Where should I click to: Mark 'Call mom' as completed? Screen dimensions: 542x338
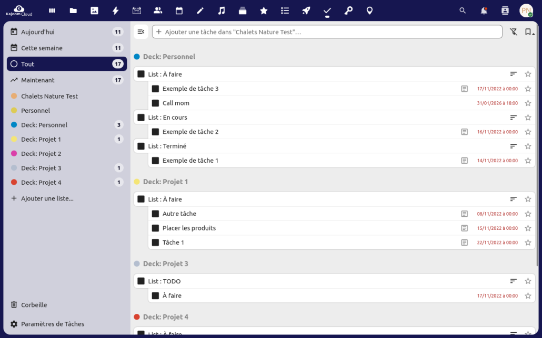[x=155, y=103]
